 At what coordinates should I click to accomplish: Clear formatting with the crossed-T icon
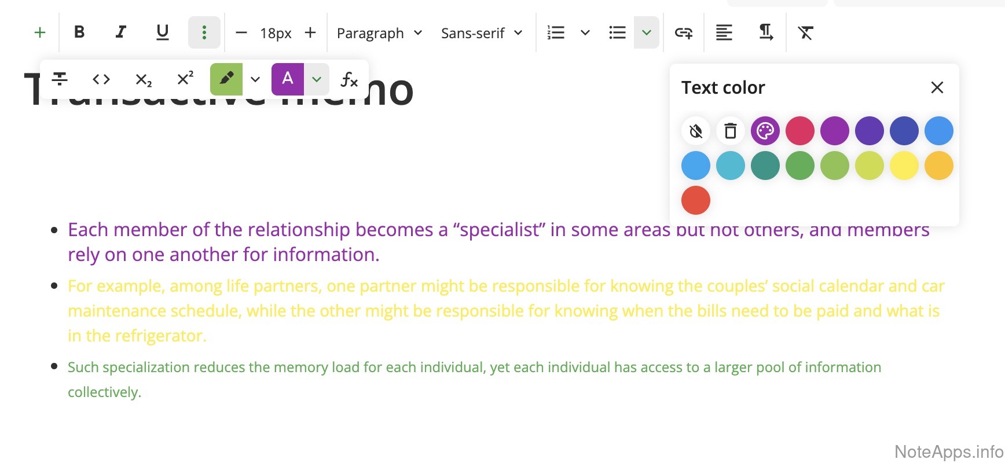(x=805, y=33)
